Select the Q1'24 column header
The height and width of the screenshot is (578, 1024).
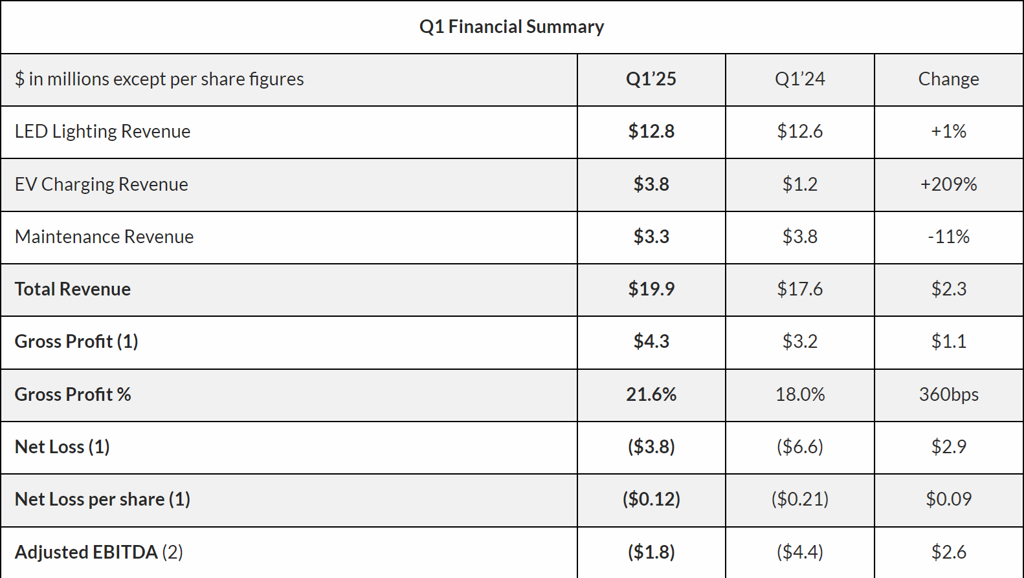(x=799, y=79)
